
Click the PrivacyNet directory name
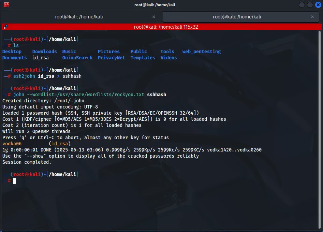tap(111, 58)
